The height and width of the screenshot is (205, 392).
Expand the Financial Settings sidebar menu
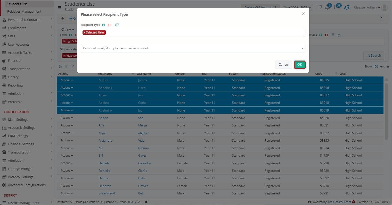pos(21,144)
